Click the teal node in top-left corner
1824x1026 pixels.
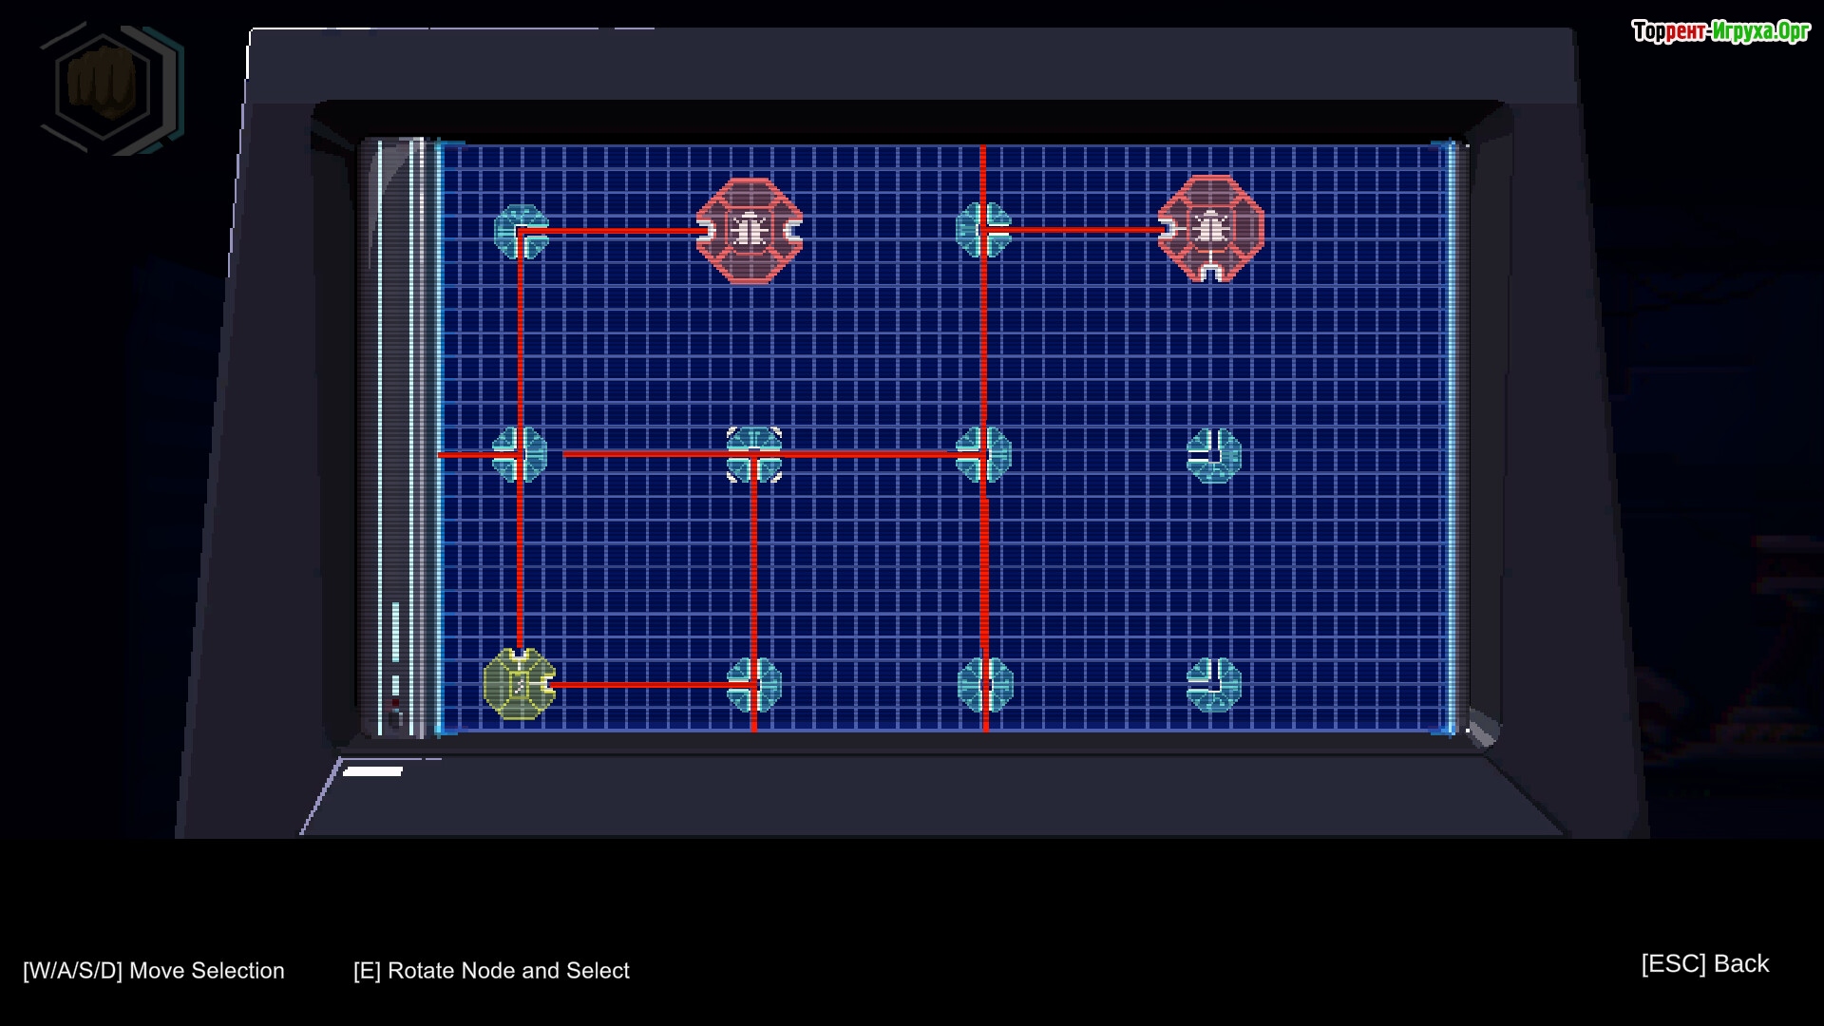point(522,231)
